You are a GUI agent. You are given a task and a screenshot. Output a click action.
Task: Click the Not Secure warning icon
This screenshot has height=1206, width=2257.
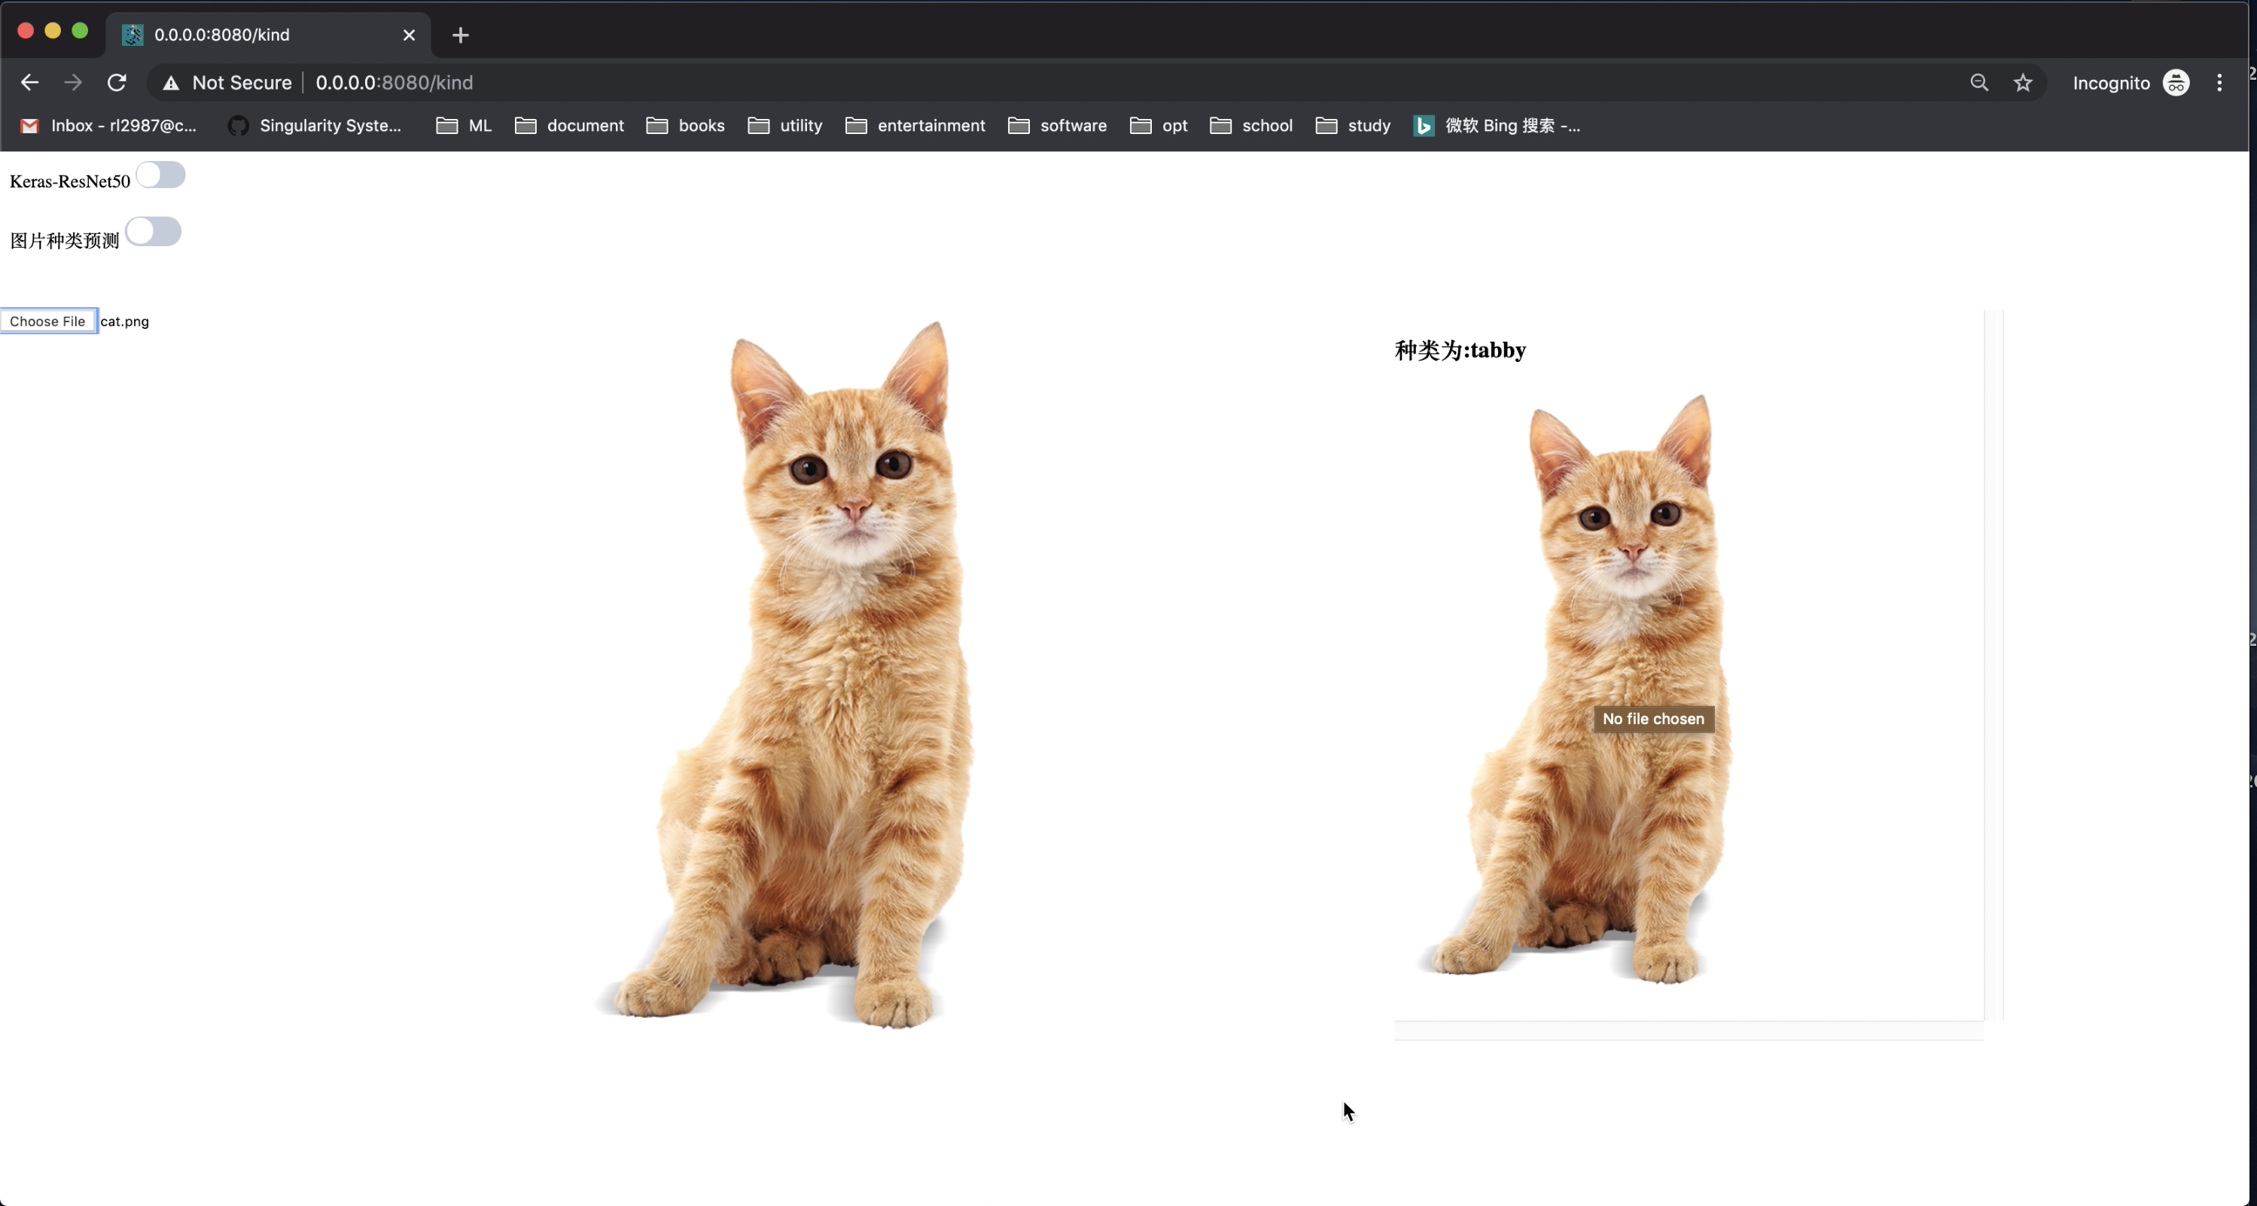[172, 82]
